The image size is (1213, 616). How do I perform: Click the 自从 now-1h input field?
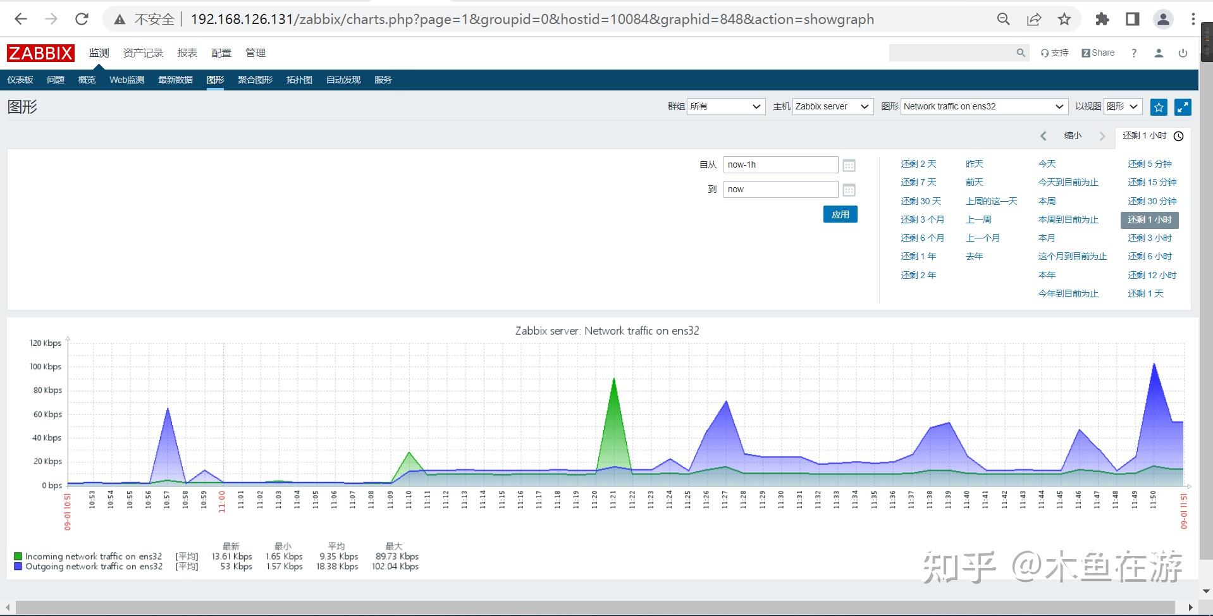tap(780, 164)
